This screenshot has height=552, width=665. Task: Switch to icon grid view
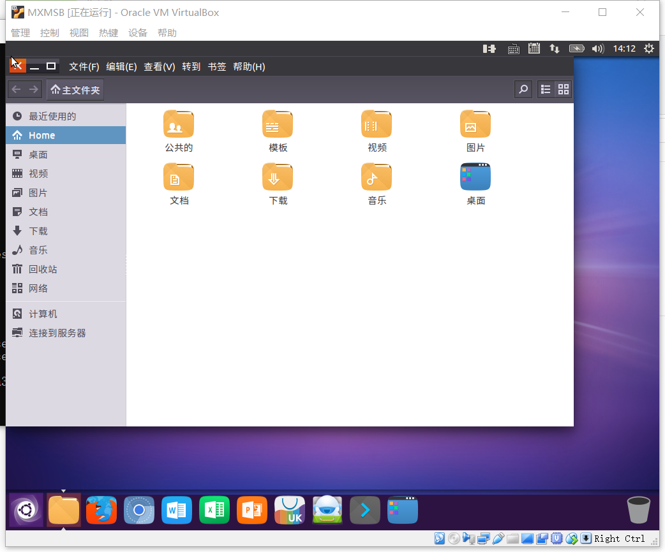point(564,89)
